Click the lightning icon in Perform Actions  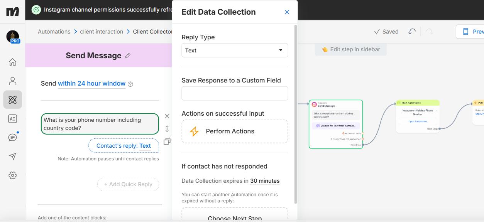(x=194, y=131)
